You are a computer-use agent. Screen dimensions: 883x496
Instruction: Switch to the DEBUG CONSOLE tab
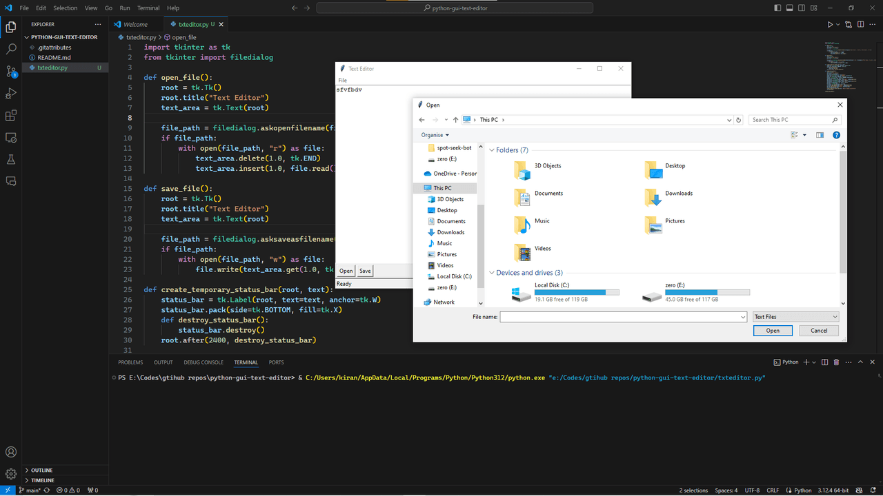tap(203, 362)
